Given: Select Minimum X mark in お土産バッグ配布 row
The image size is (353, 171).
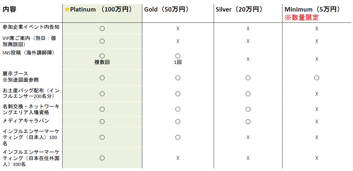Looking at the screenshot, I should click(x=317, y=94).
